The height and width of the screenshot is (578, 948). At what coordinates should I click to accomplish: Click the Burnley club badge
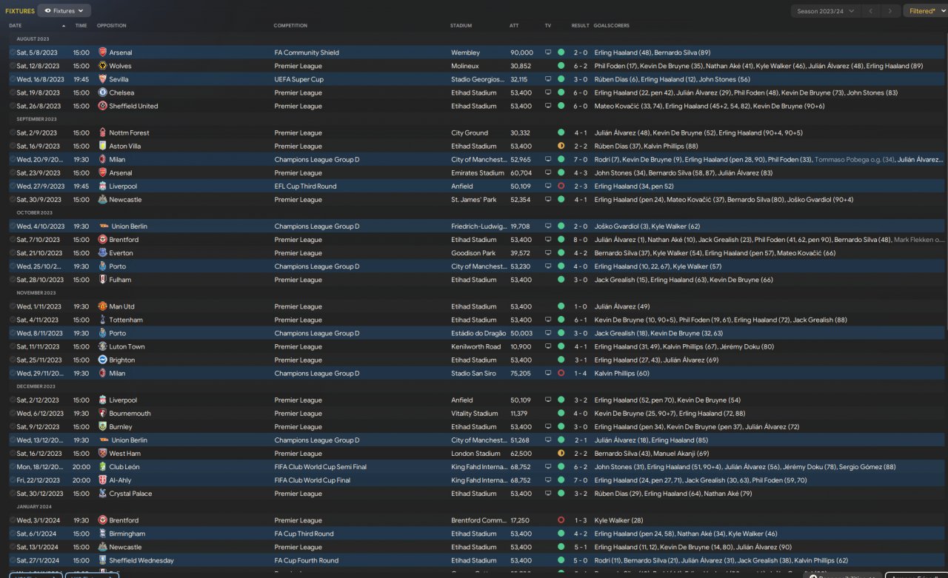(x=102, y=427)
